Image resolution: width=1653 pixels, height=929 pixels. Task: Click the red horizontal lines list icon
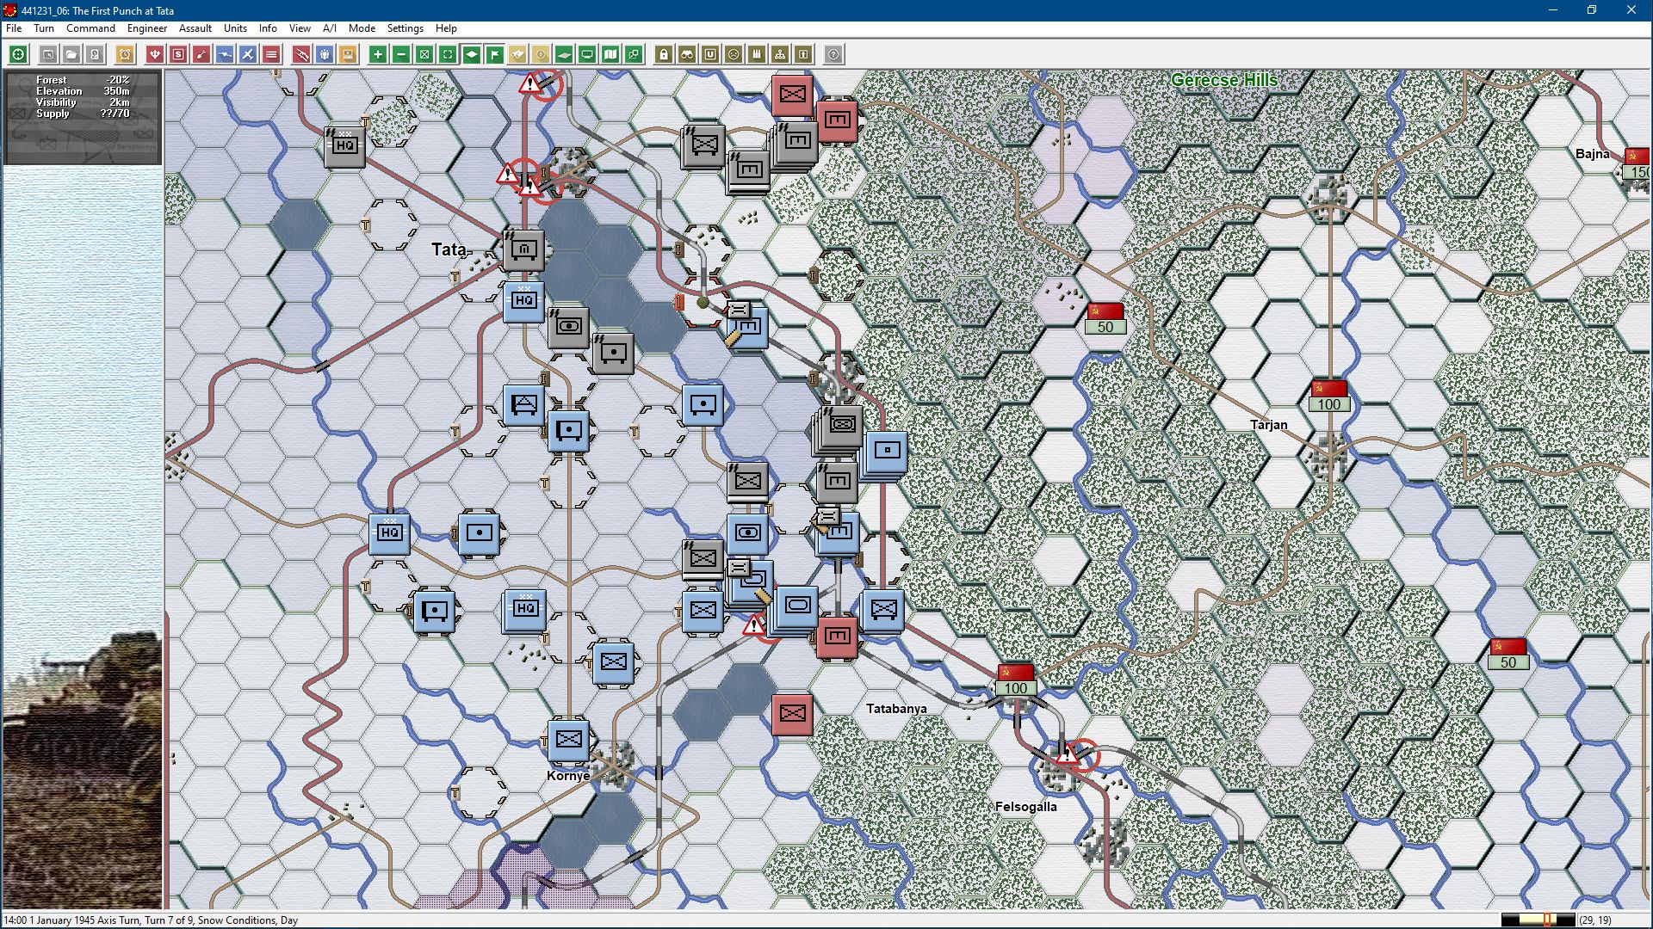271,54
